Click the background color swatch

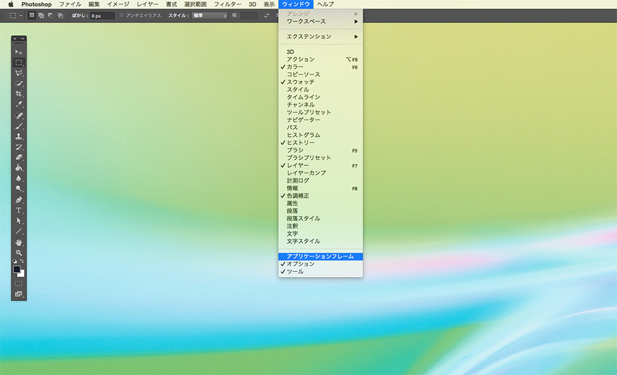[22, 274]
